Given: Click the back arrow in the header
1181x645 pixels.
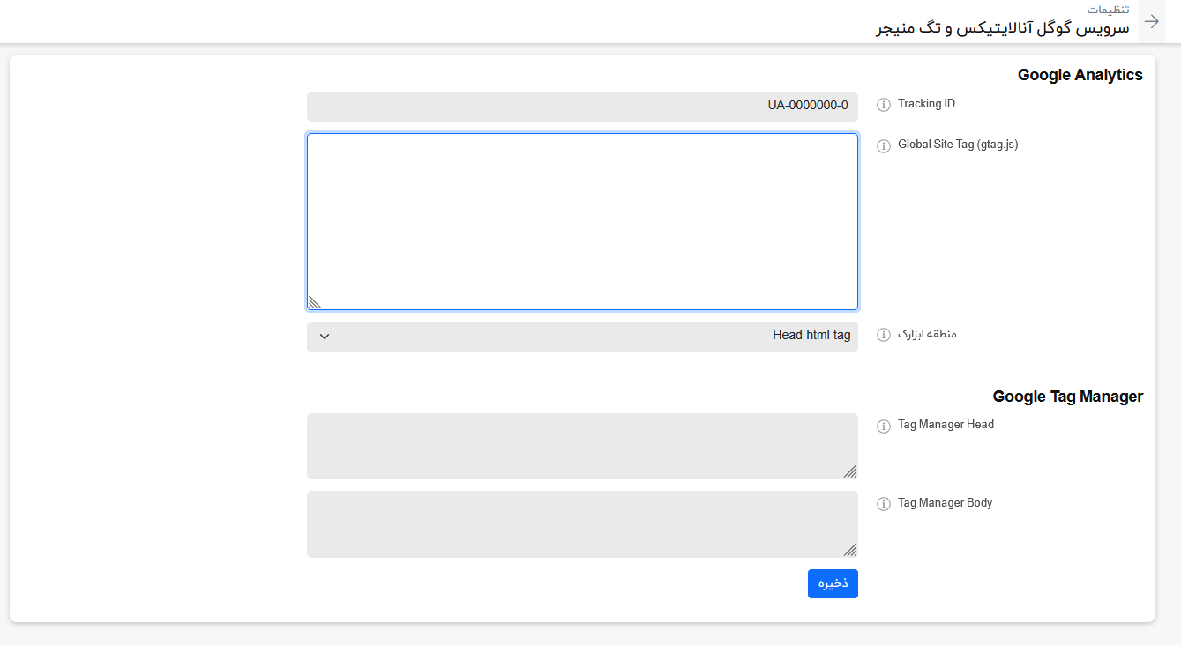Looking at the screenshot, I should tap(1151, 22).
